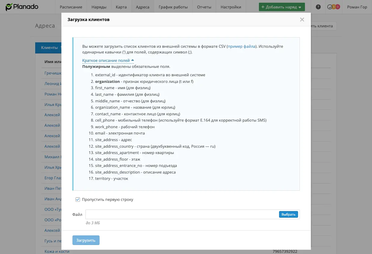Screen dimensions: 372x254
Task: Open the notifications counter icon
Action: tap(334, 7)
